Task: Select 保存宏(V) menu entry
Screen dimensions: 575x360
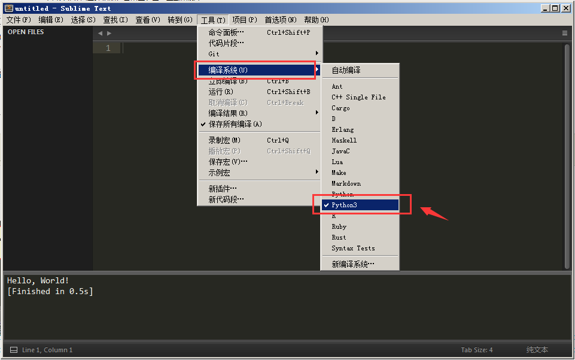Action: pos(259,162)
